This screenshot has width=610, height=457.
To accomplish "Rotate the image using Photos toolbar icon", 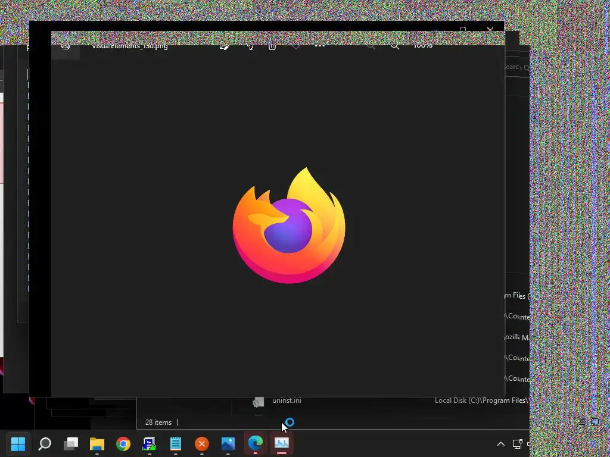I will click(x=250, y=46).
